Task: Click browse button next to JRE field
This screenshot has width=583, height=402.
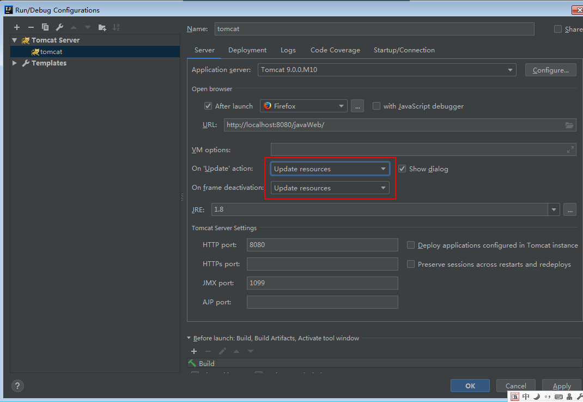Action: click(569, 209)
